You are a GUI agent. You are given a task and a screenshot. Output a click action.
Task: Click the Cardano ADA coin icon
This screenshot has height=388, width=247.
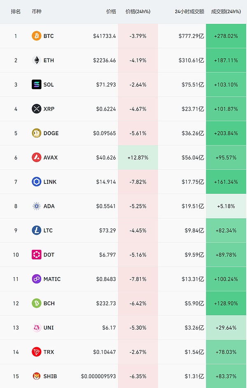point(37,206)
